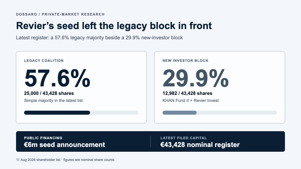This screenshot has height=169, width=301.
Task: Click the Dossaro / Private-Market Research header
Action: point(60,14)
